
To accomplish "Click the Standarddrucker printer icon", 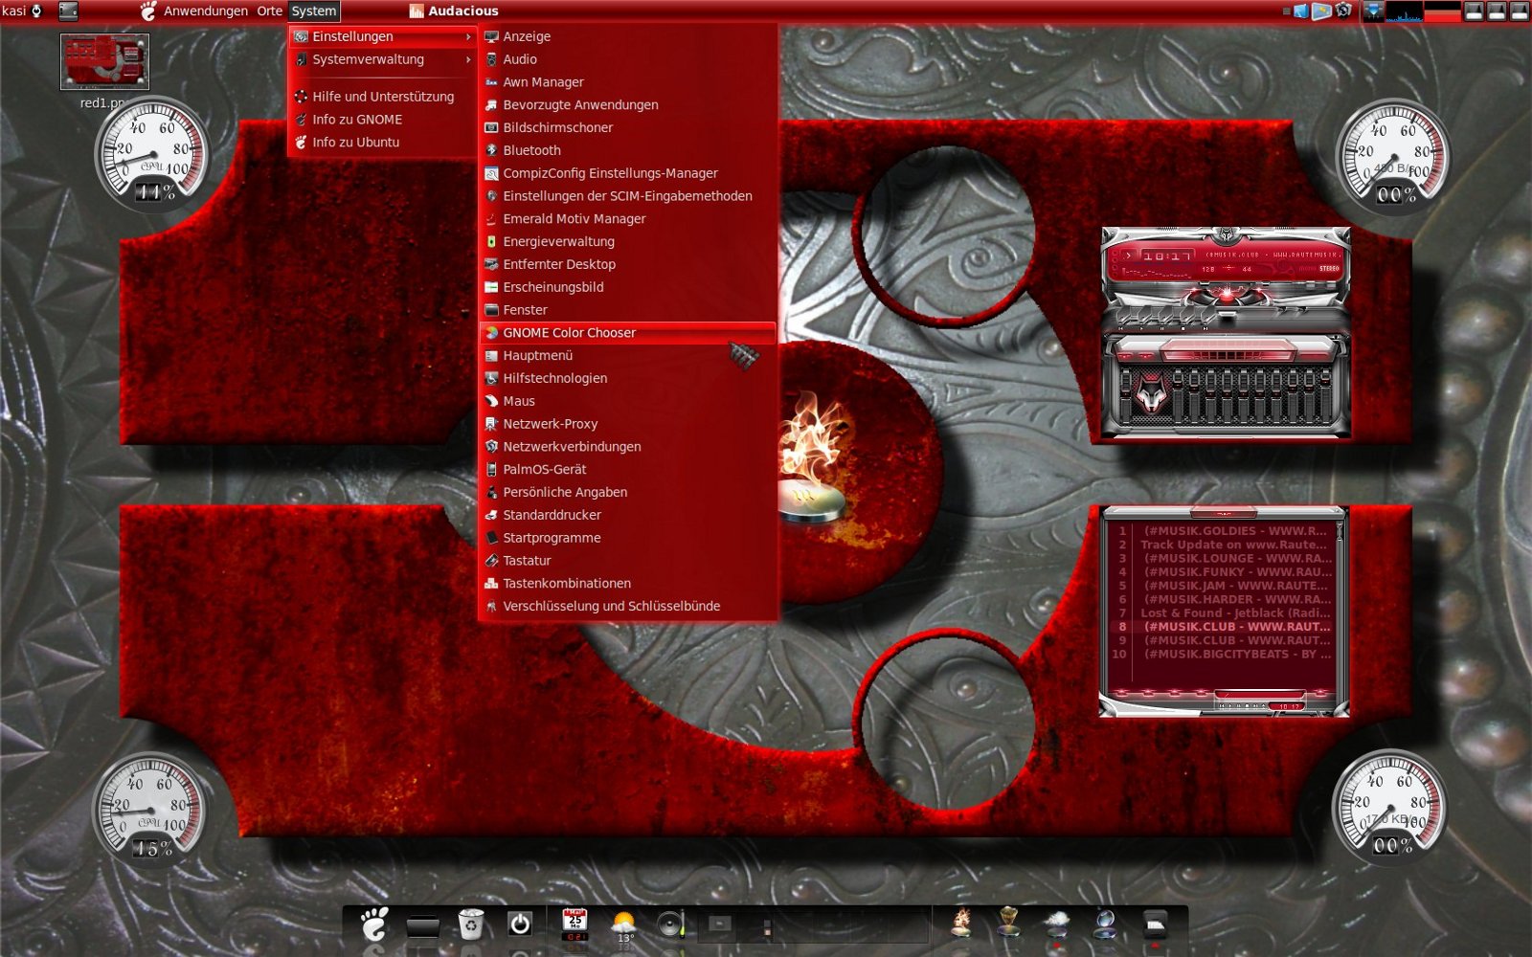I will click(491, 515).
